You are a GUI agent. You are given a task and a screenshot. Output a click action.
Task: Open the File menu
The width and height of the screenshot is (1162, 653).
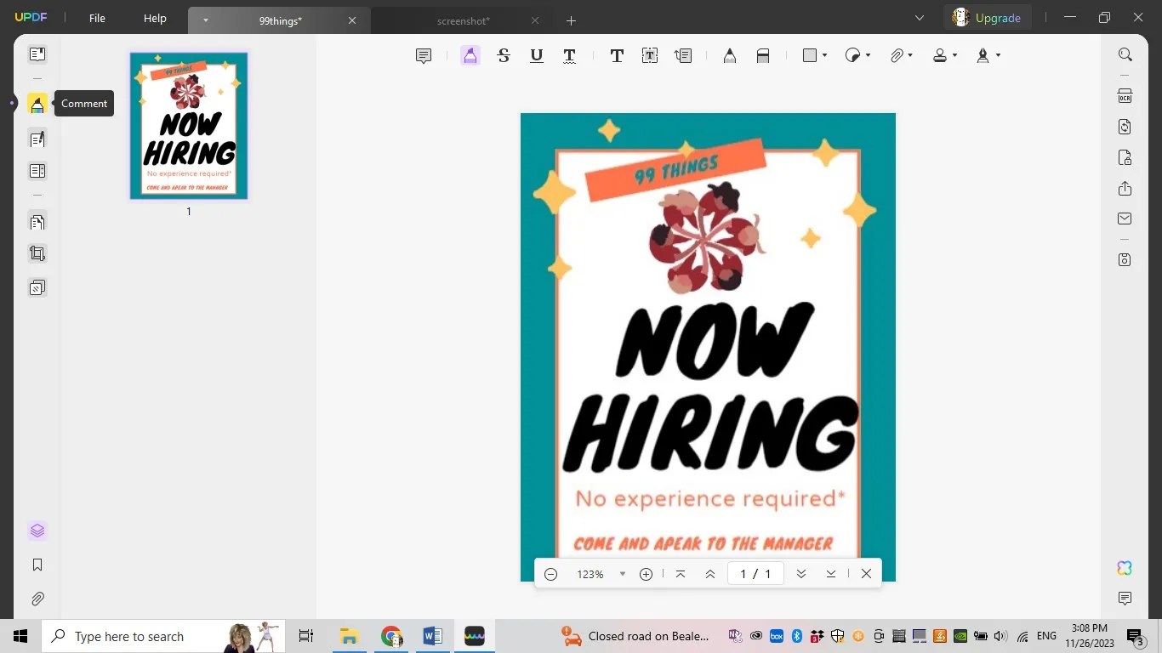coord(96,17)
